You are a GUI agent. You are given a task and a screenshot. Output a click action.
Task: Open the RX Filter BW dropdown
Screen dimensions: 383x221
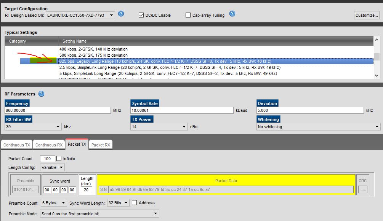coord(33,127)
